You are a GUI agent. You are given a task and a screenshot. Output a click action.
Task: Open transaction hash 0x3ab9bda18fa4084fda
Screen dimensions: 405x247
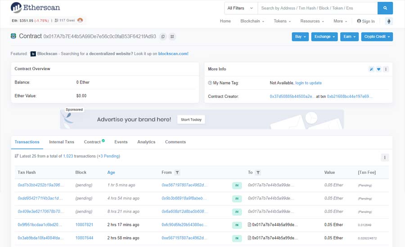coord(40,238)
